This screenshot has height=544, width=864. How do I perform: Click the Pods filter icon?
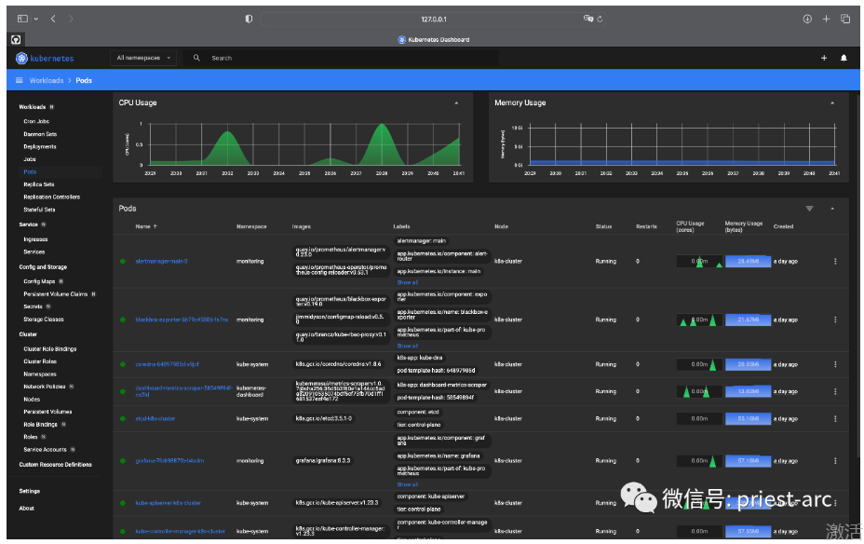(x=809, y=209)
